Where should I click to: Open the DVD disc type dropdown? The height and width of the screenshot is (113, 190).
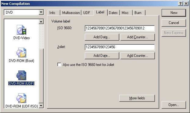(x=41, y=12)
